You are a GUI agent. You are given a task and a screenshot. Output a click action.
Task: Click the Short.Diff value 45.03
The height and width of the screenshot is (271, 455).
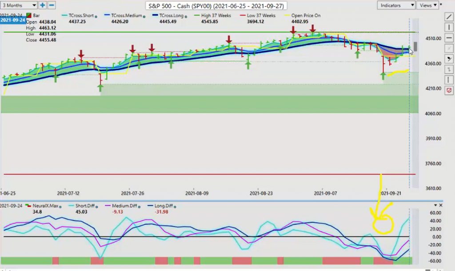pos(81,212)
